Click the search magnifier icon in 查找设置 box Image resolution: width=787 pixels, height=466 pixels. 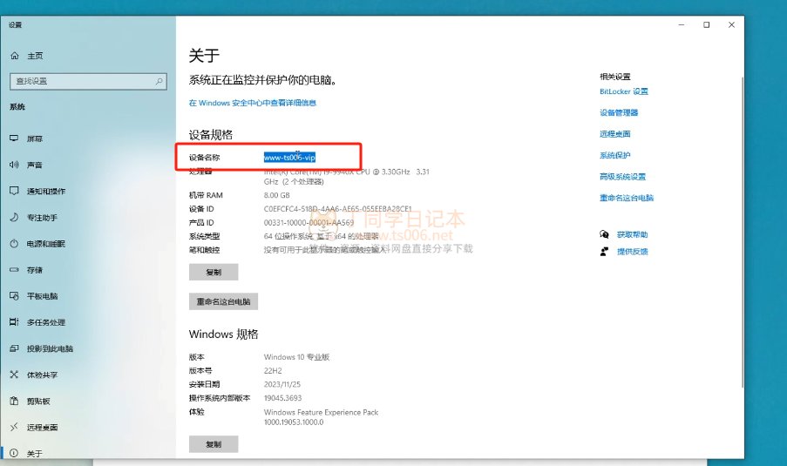(x=159, y=81)
